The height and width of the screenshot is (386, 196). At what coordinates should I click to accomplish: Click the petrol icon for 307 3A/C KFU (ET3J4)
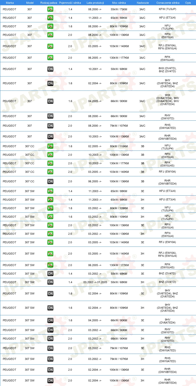(x=50, y=18)
